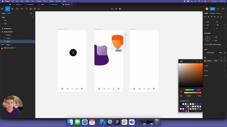
Task: Add a new page
Action: click(x=33, y=17)
